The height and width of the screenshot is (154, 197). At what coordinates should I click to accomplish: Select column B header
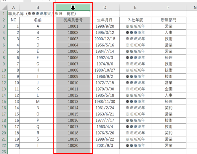38,7
